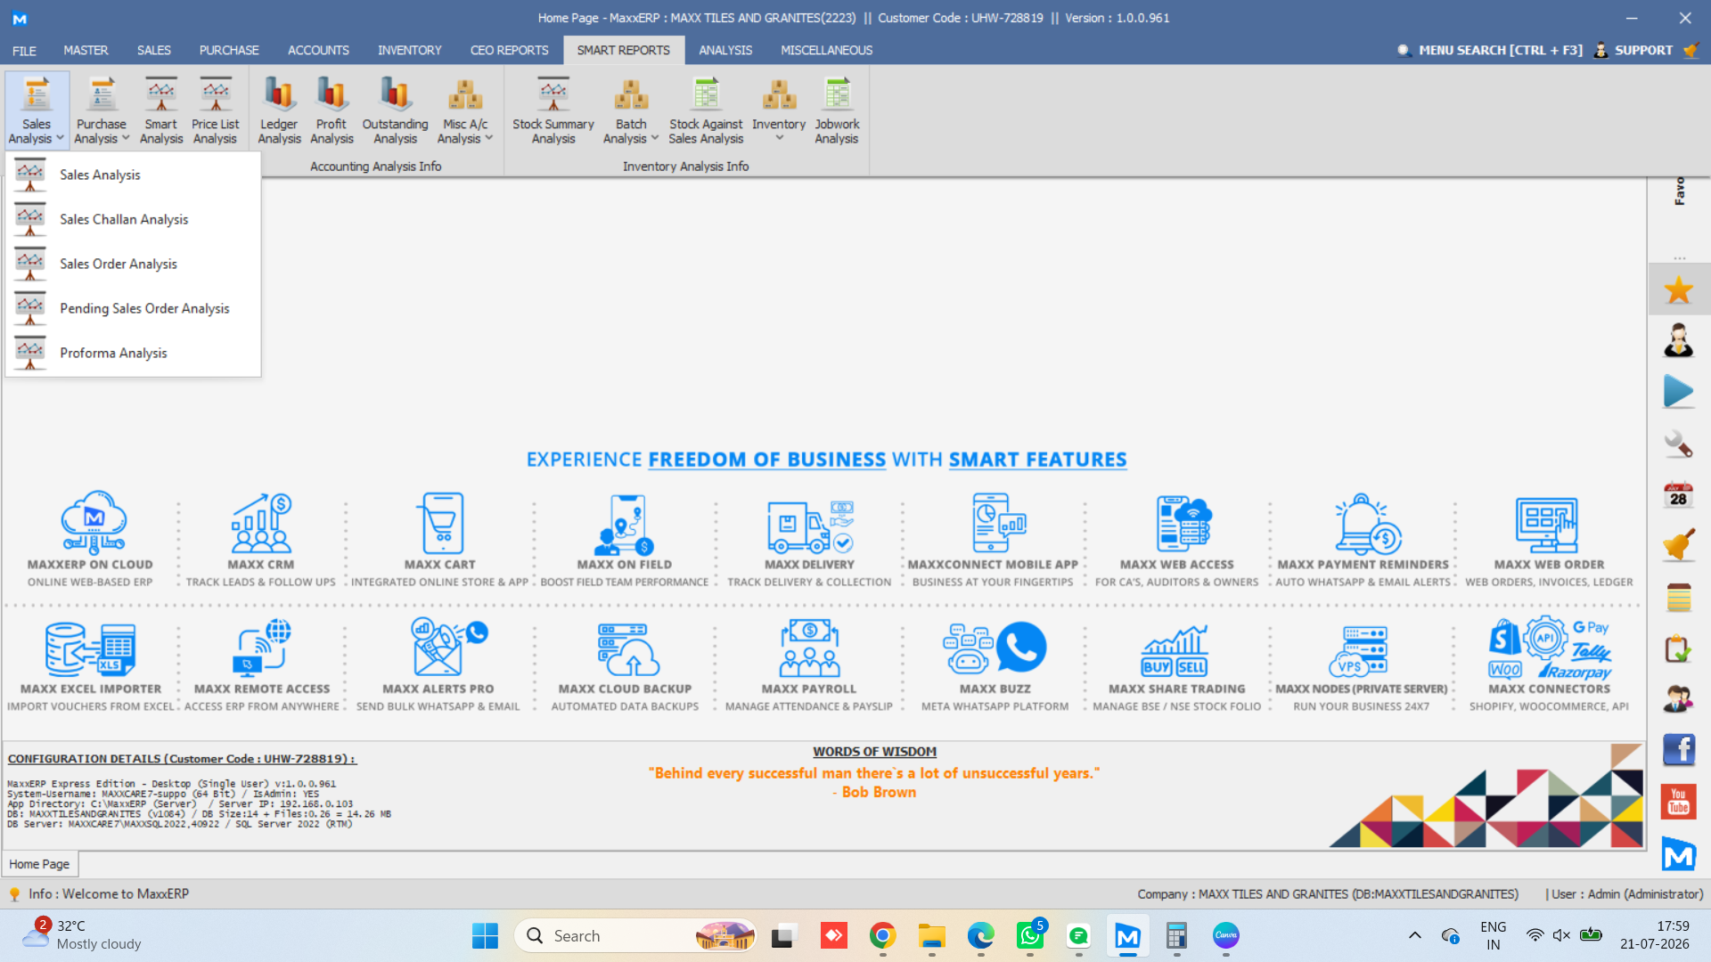1711x962 pixels.
Task: Open Maxx Alerts Pro feature
Action: pos(438,664)
